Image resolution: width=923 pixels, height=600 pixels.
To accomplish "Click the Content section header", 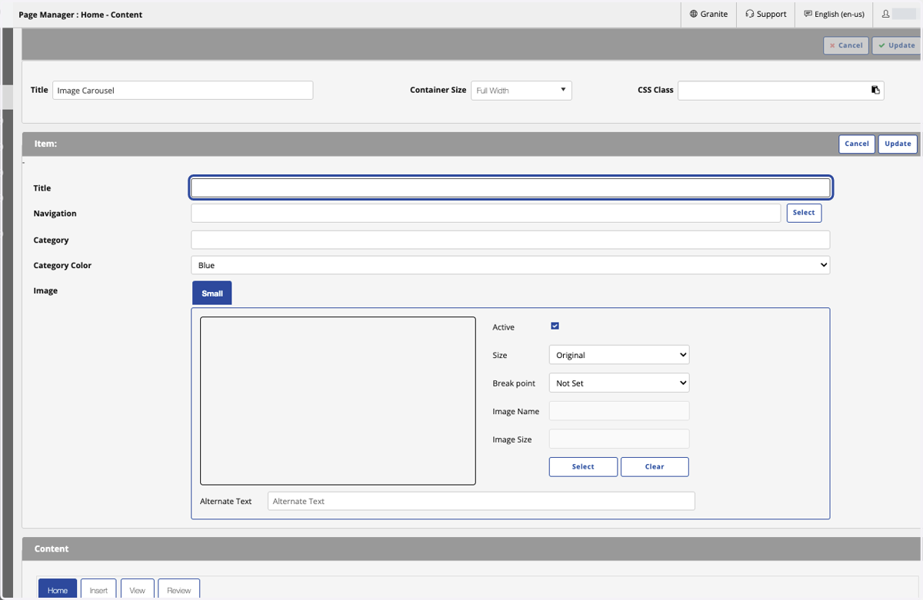I will [x=471, y=549].
